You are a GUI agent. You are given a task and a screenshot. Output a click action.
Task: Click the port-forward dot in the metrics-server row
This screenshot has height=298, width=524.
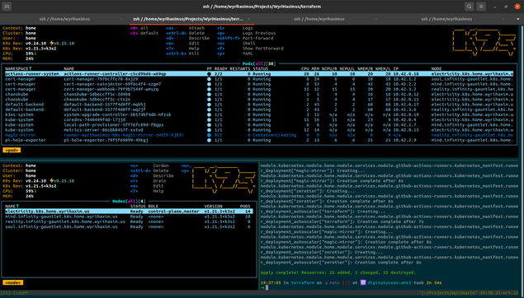pos(209,130)
